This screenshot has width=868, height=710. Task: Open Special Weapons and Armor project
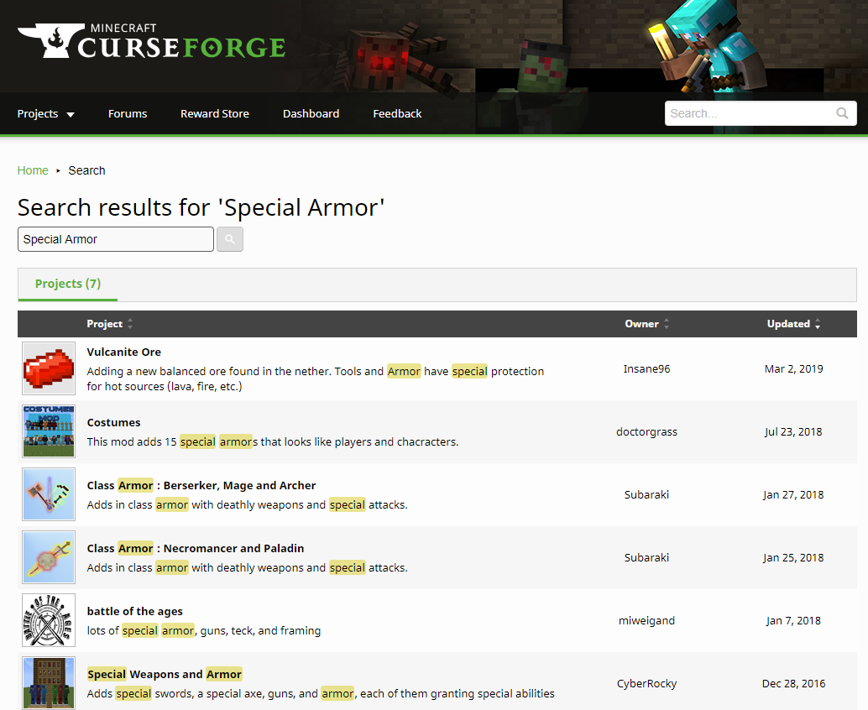click(x=165, y=674)
